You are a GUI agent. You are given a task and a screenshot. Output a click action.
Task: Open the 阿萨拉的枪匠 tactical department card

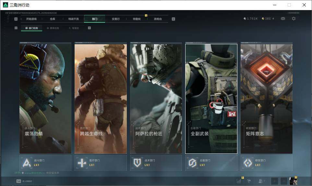tap(156, 99)
